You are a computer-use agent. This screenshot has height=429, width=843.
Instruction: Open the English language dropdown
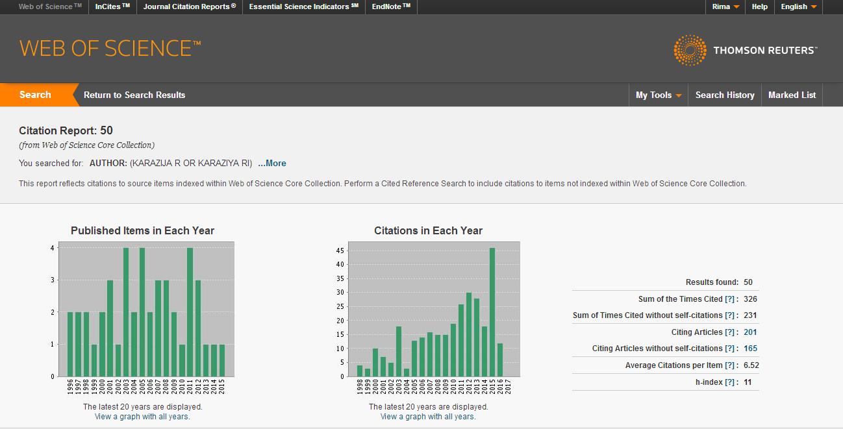[798, 7]
